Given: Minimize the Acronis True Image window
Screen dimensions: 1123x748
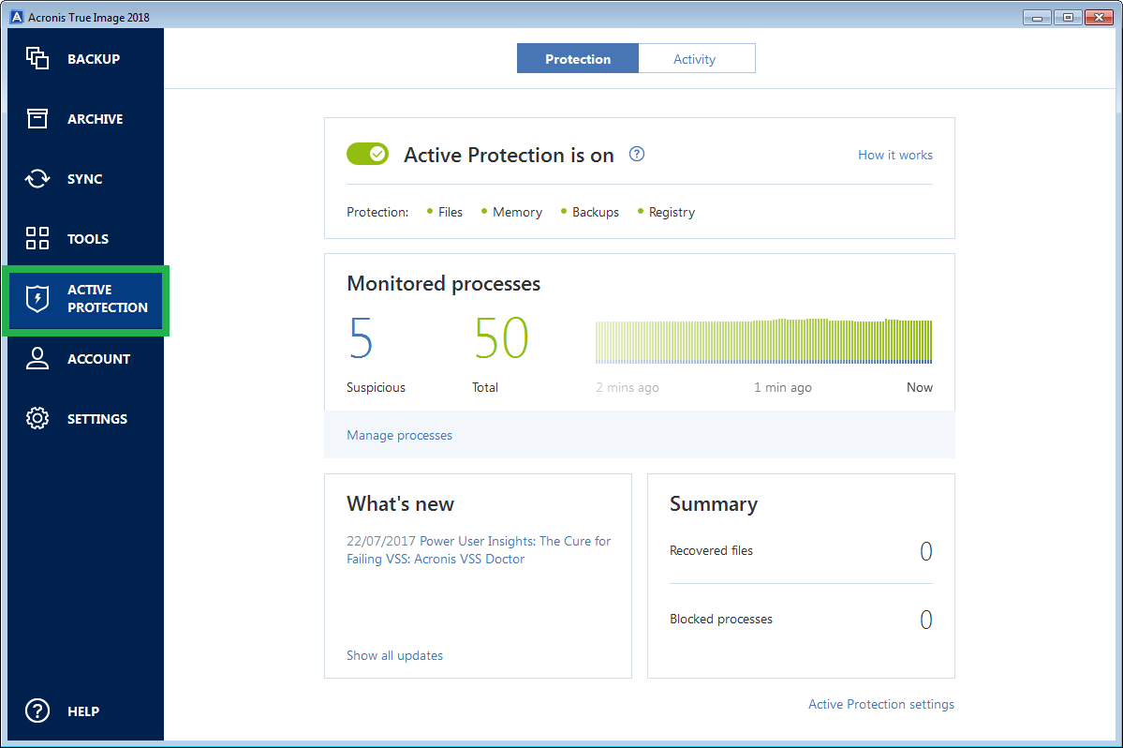Looking at the screenshot, I should click(x=1037, y=17).
